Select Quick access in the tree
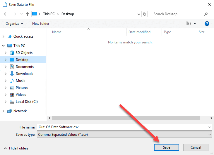 pos(23,36)
